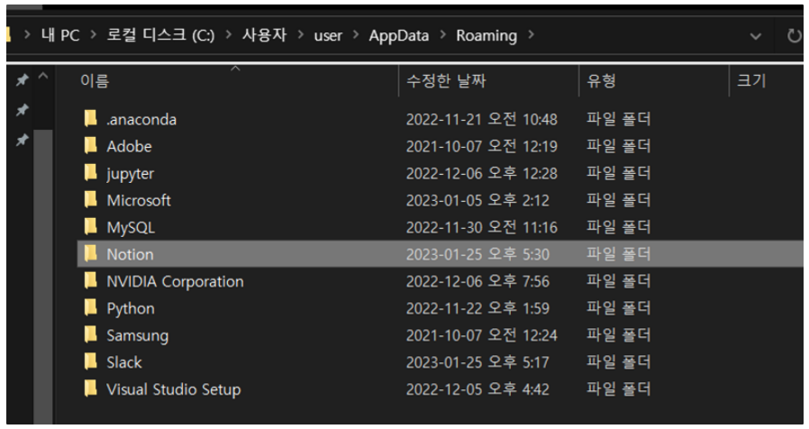Expand the chevron before 내 PC

(x=27, y=34)
